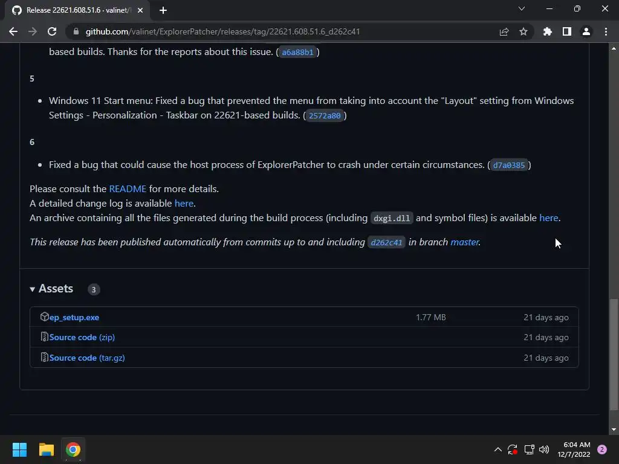
Task: Open the Chrome extensions puzzle menu
Action: coord(548,31)
